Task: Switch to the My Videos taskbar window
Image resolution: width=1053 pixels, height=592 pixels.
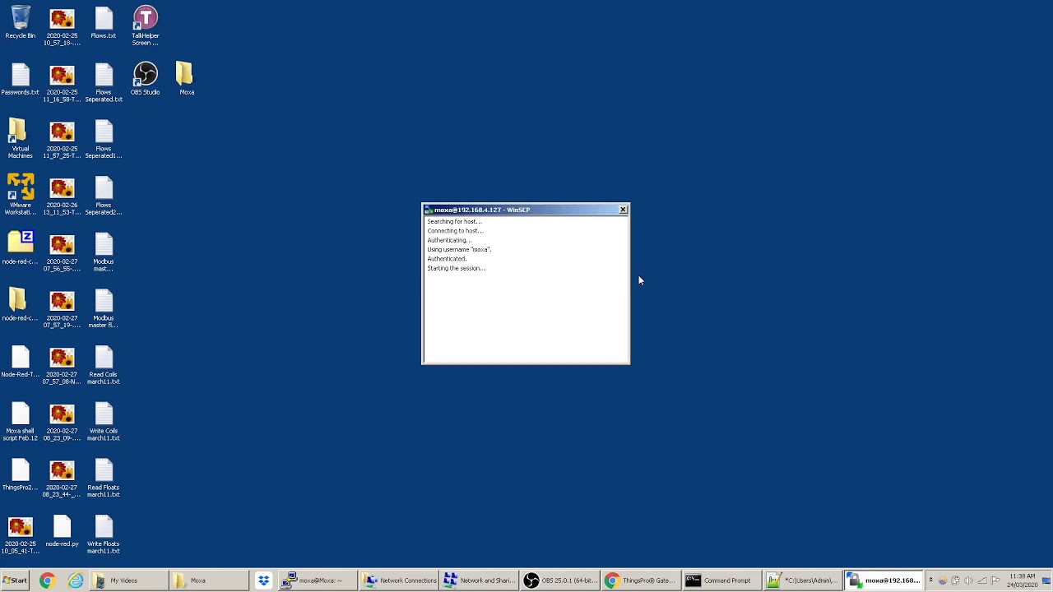Action: coord(129,580)
